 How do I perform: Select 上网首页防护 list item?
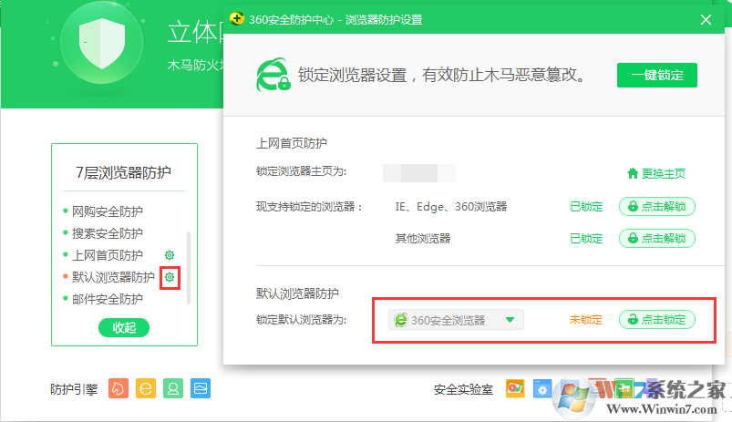click(x=108, y=255)
